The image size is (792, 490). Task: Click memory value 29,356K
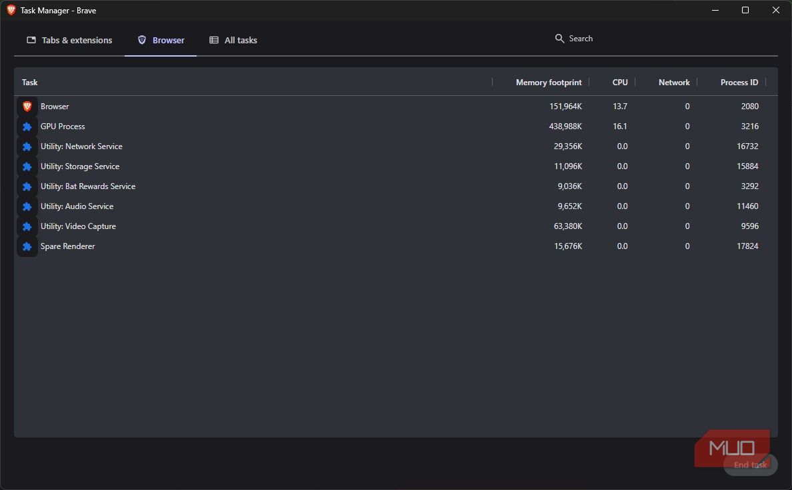(x=568, y=146)
